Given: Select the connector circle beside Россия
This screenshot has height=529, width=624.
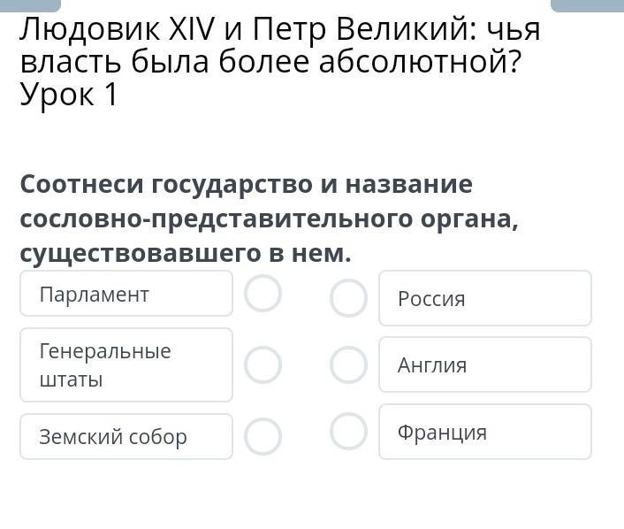Looking at the screenshot, I should click(348, 298).
